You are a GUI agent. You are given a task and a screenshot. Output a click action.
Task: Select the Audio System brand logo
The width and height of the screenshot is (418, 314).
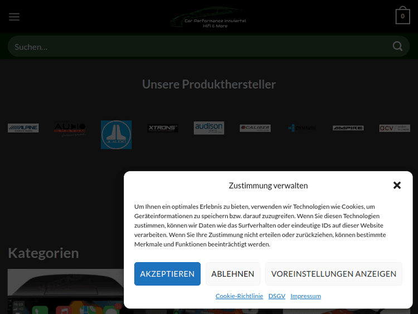[70, 129]
